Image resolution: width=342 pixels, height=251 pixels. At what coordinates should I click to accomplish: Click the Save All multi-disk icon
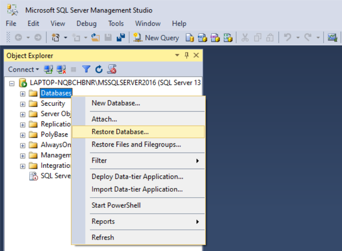(121, 38)
